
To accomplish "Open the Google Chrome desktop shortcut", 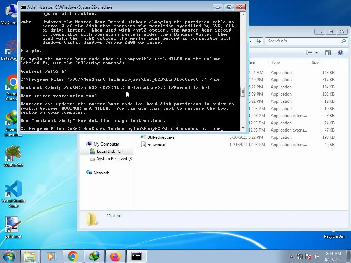I will (11, 88).
